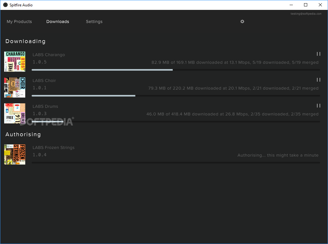Screen dimensions: 328x244
Task: Click the LABS Charango product name
Action: (x=49, y=55)
